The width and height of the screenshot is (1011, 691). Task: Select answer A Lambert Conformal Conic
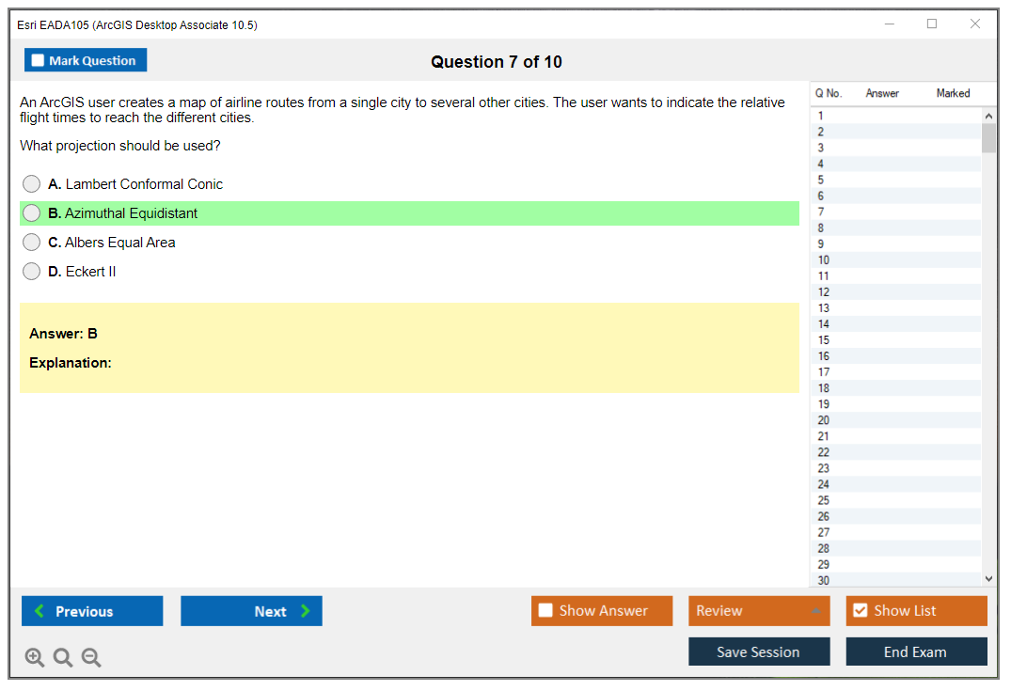[32, 184]
